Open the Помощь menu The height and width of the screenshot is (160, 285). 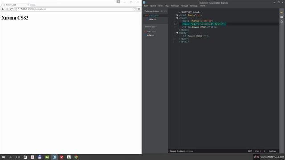click(x=194, y=6)
